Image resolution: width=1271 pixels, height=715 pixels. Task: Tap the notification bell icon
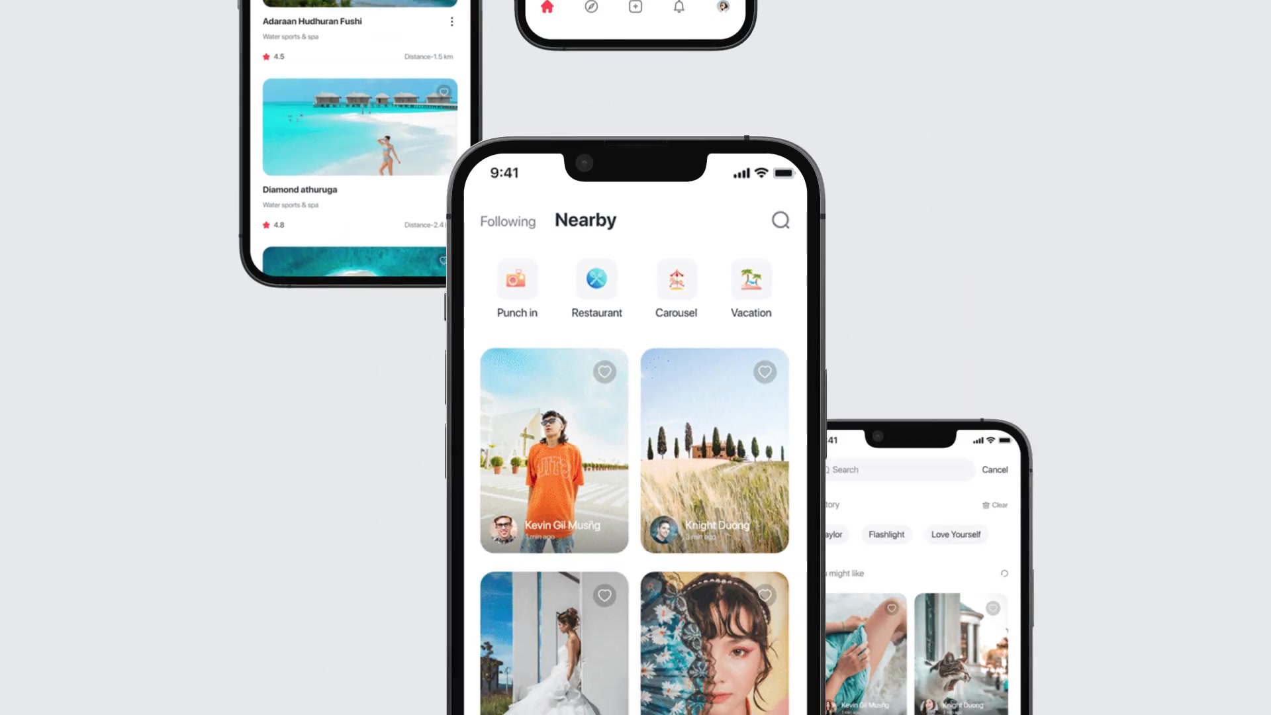[679, 7]
